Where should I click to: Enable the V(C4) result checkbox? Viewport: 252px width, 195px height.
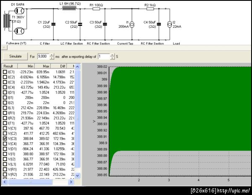5,144
